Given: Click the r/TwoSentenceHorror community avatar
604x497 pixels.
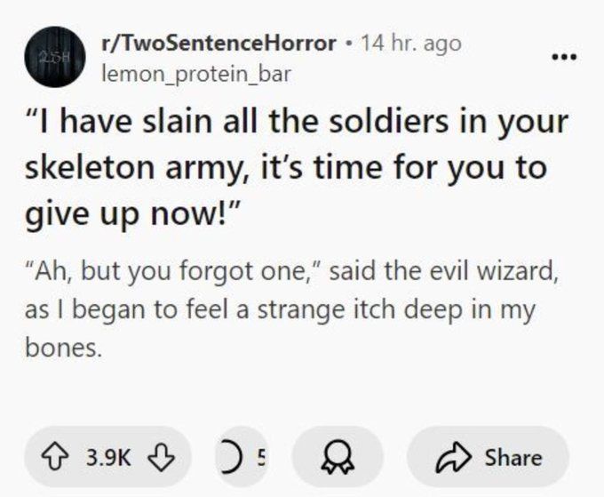Looking at the screenshot, I should point(55,56).
